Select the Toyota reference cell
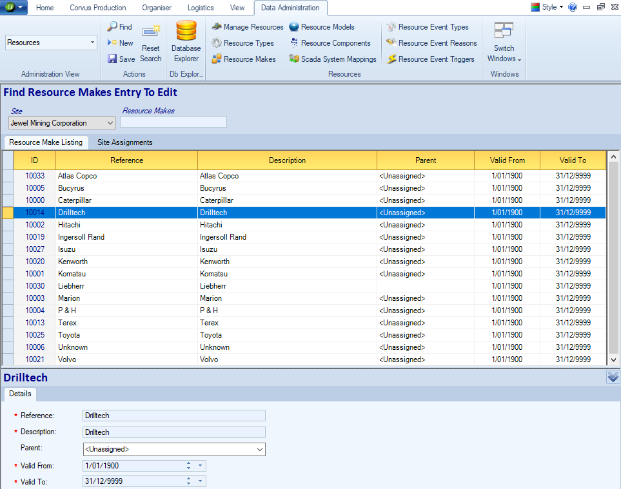The width and height of the screenshot is (621, 489). click(x=127, y=335)
